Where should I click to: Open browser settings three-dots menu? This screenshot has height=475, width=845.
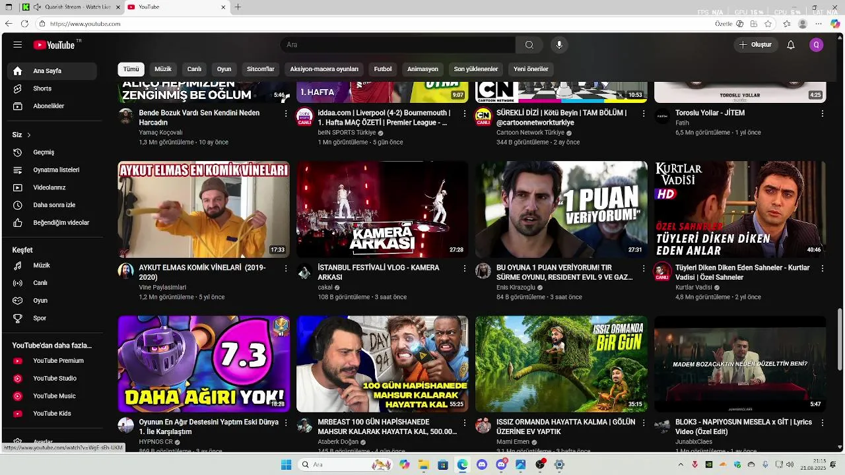click(819, 24)
